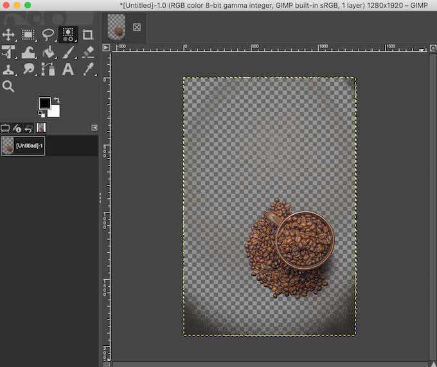
Task: Select the Move tool
Action: click(x=9, y=34)
